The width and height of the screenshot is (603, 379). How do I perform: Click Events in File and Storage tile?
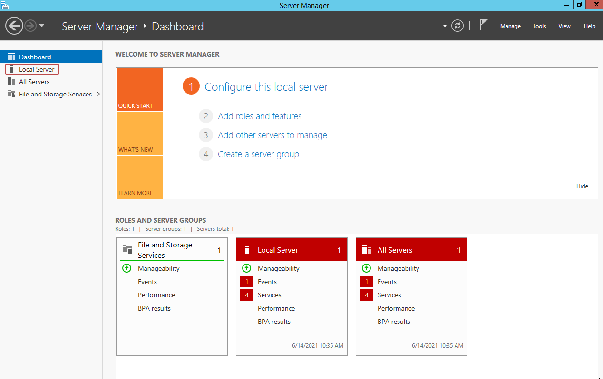tap(147, 282)
